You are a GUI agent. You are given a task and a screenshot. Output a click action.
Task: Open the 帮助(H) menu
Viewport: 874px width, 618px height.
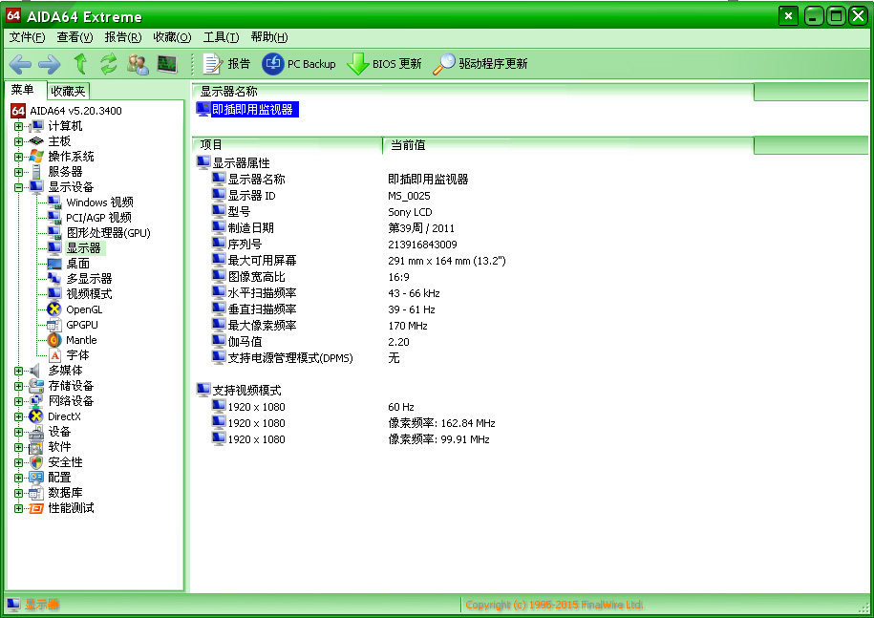pos(269,37)
